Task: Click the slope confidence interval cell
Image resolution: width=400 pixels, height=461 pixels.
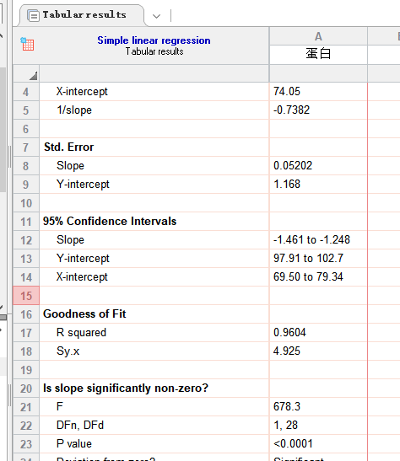Action: point(318,240)
